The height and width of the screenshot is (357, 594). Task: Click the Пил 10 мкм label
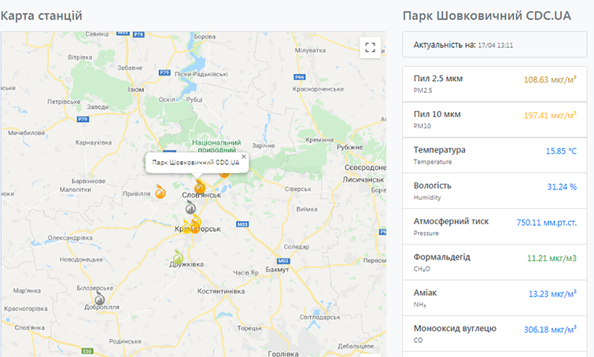pyautogui.click(x=437, y=114)
